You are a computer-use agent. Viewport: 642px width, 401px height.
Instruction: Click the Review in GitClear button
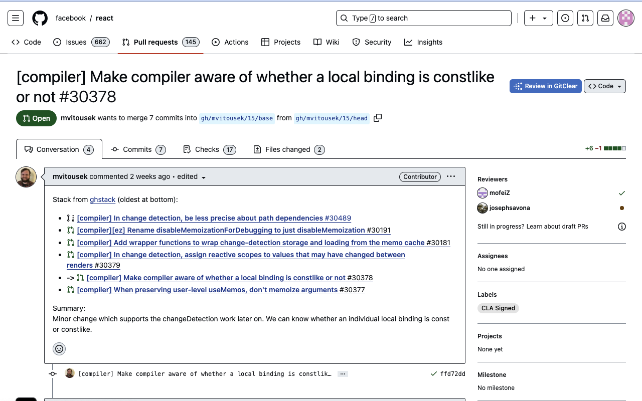[546, 86]
